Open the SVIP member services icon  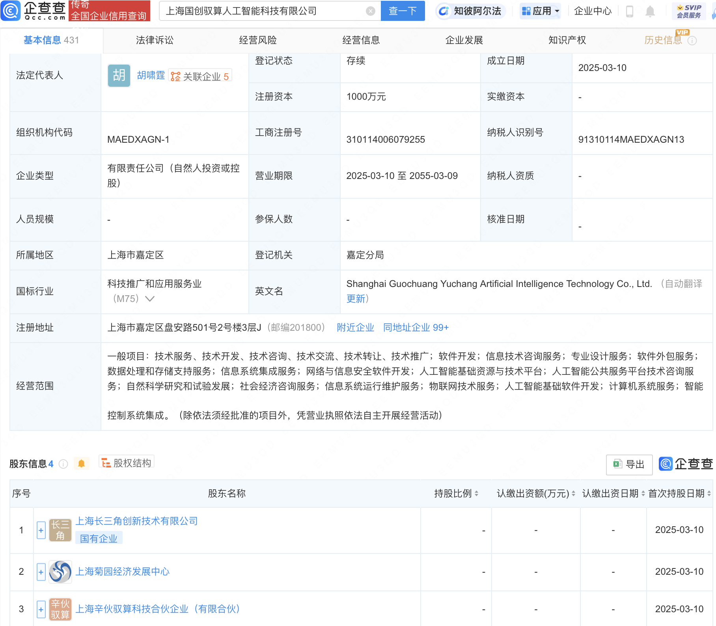click(689, 11)
